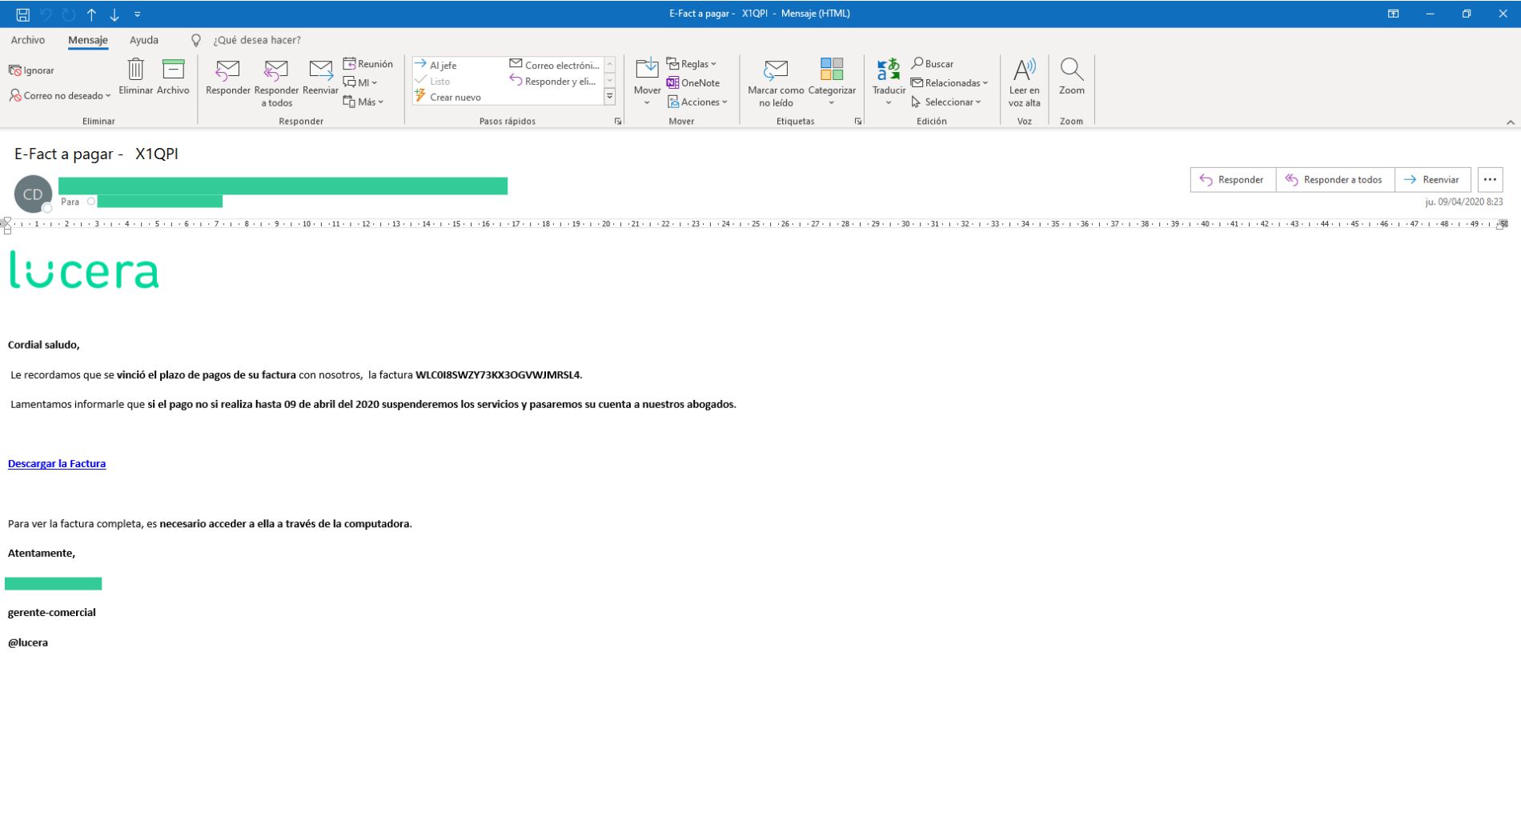This screenshot has width=1521, height=824.
Task: Click the Reenviar icon in ribbon
Action: pyautogui.click(x=320, y=70)
